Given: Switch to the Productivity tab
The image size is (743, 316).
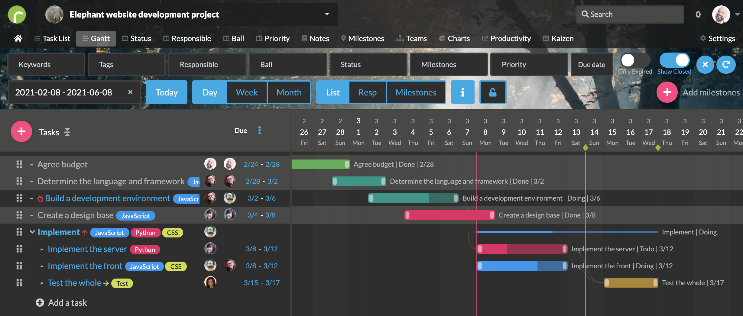Looking at the screenshot, I should 506,38.
